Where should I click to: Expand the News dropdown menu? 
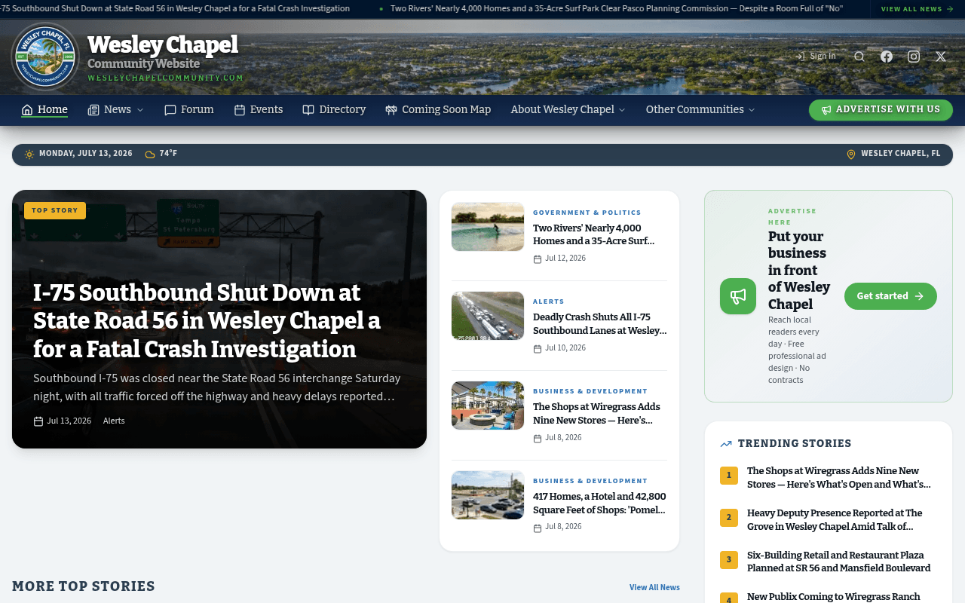click(x=115, y=109)
